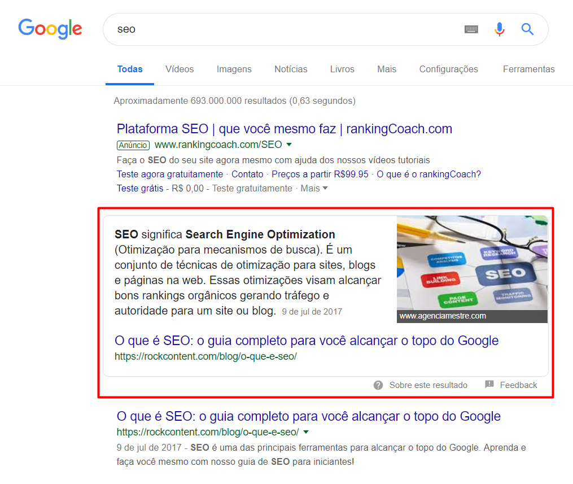Click the organic result rockcontent.com URL text
573x484 pixels.
[208, 432]
